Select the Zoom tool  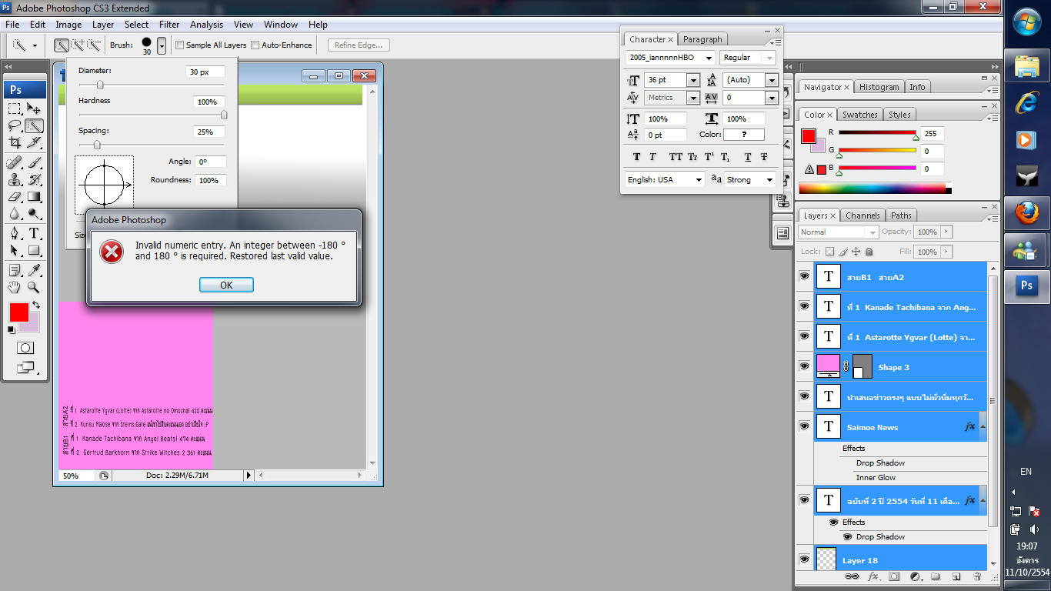point(34,287)
